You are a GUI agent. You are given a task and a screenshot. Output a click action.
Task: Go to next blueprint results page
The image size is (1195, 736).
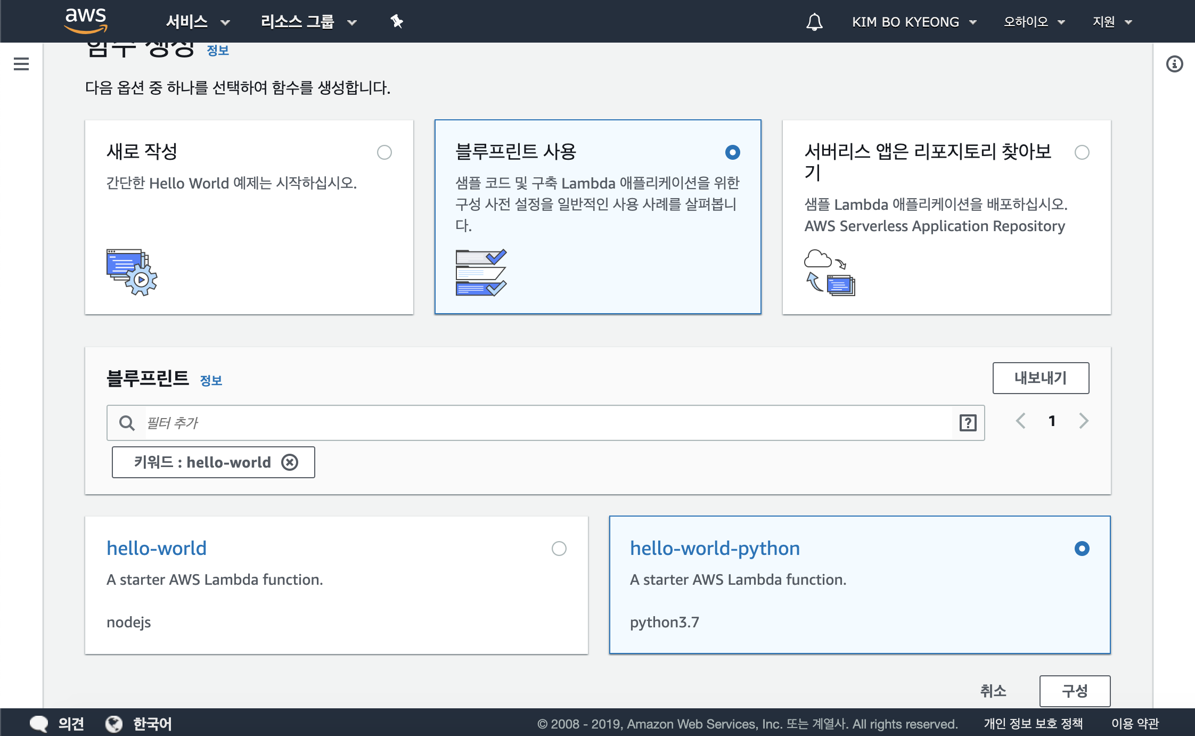pos(1084,421)
